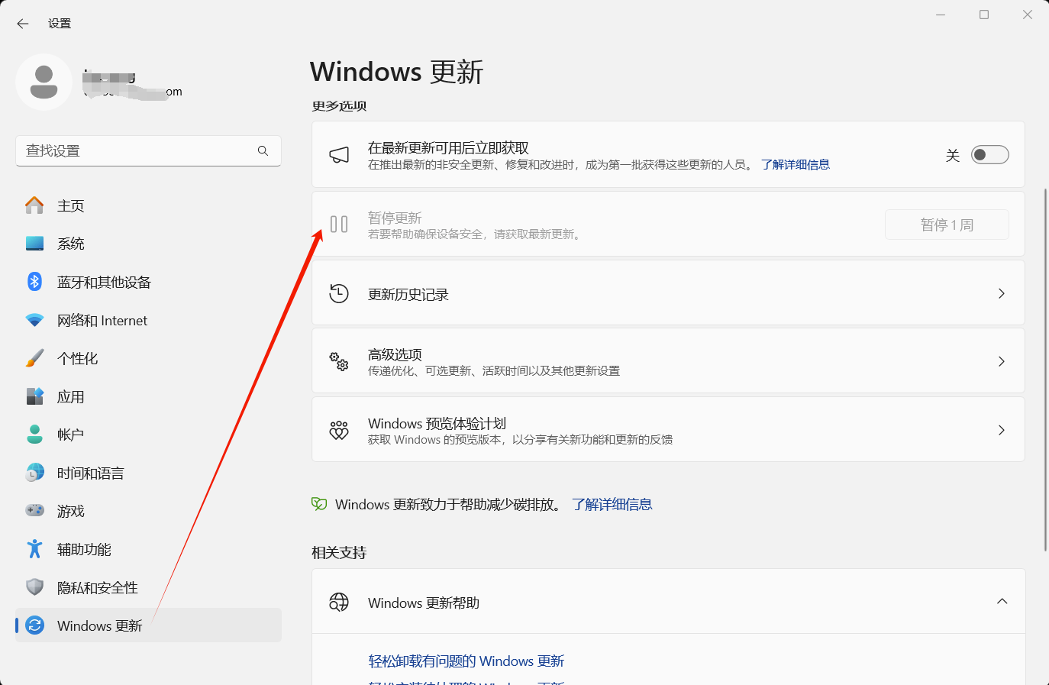The height and width of the screenshot is (685, 1049).
Task: Click the Apps (应用) icon
Action: click(x=34, y=396)
